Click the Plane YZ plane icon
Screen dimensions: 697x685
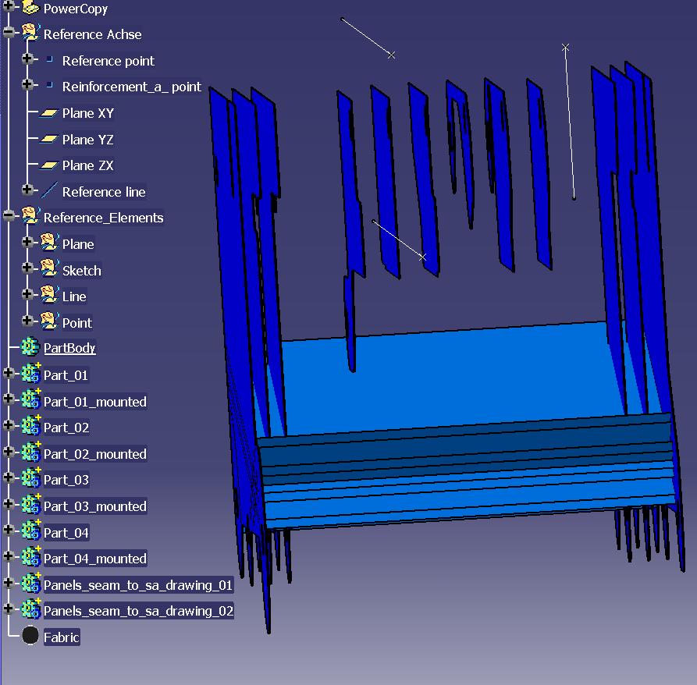point(49,140)
